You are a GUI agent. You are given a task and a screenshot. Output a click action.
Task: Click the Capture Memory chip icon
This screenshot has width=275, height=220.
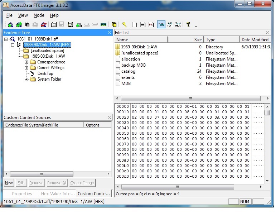point(103,25)
